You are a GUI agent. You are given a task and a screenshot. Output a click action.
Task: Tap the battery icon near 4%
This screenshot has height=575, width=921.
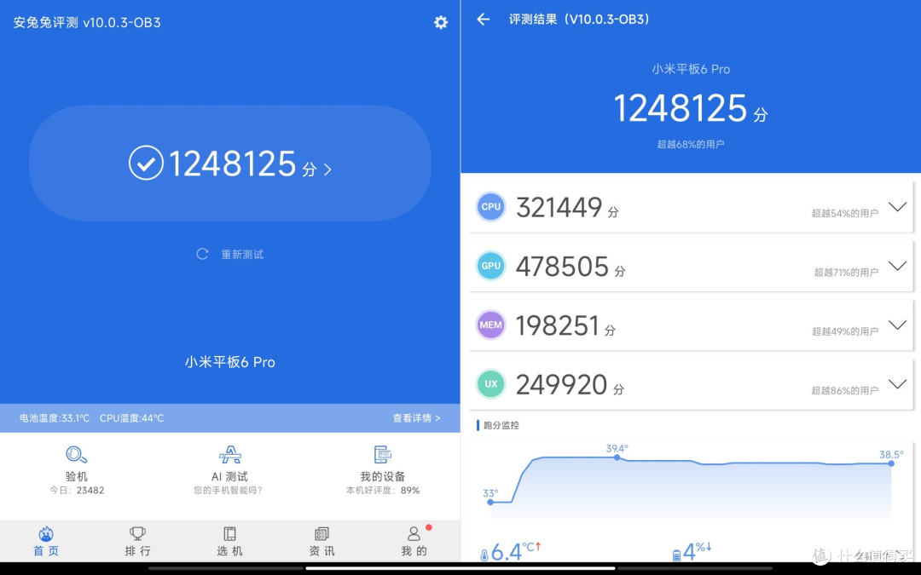(676, 555)
